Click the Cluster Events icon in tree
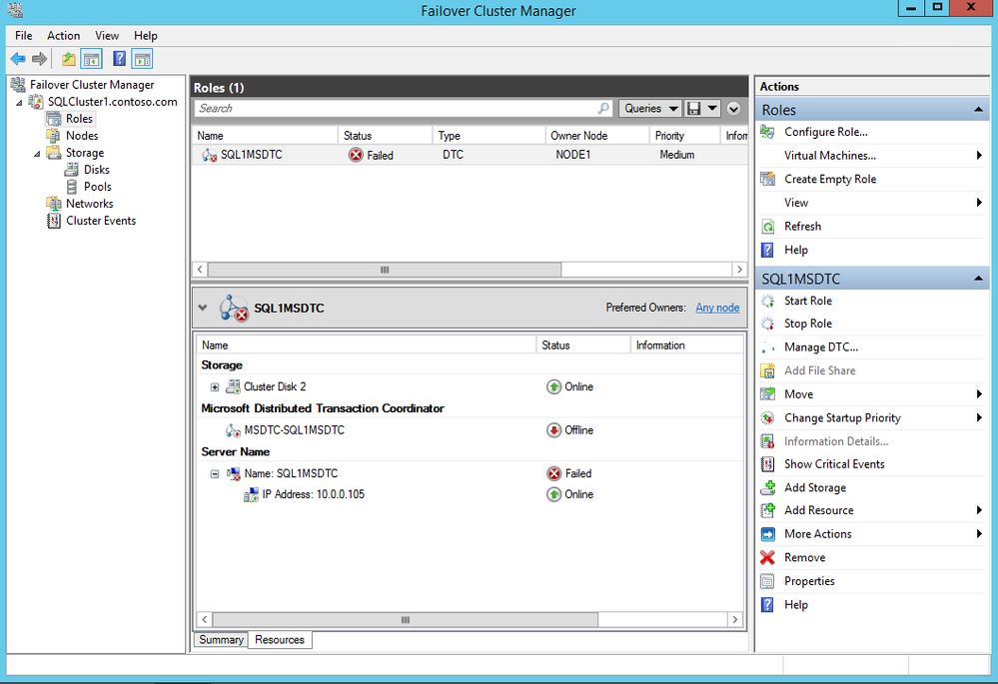This screenshot has width=998, height=684. [x=54, y=221]
